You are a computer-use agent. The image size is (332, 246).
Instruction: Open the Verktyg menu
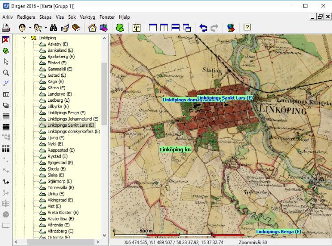coord(87,17)
